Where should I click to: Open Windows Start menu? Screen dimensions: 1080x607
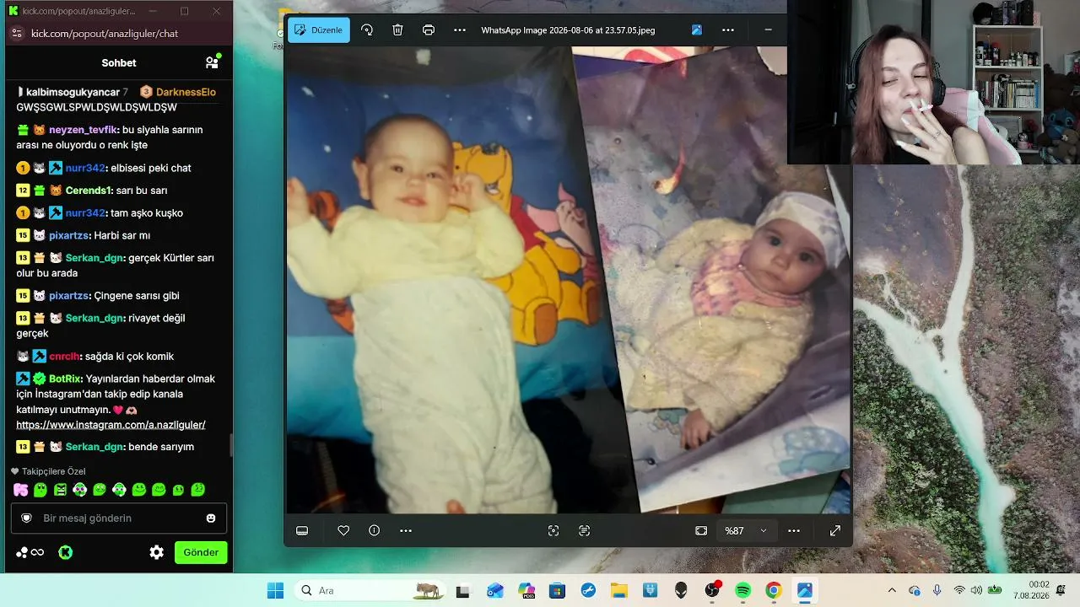276,590
